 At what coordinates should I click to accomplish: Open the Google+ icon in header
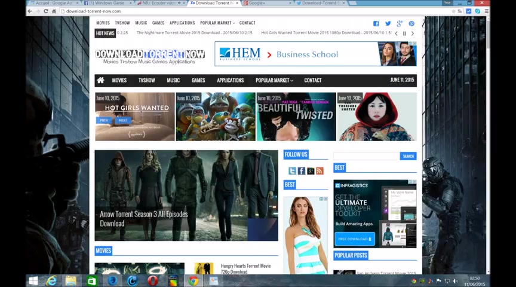pos(400,23)
